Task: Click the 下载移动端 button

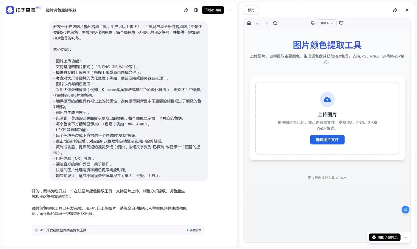Action: point(212,10)
